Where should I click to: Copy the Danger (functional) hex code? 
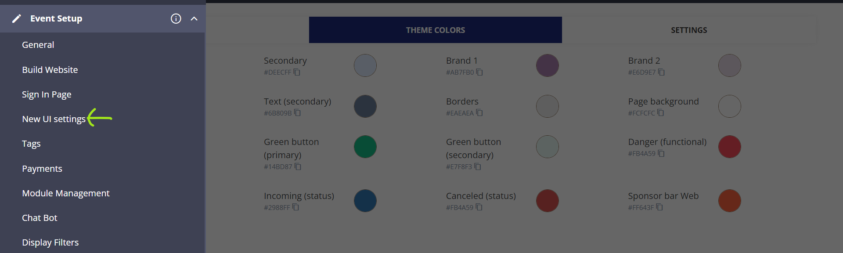[x=661, y=153]
